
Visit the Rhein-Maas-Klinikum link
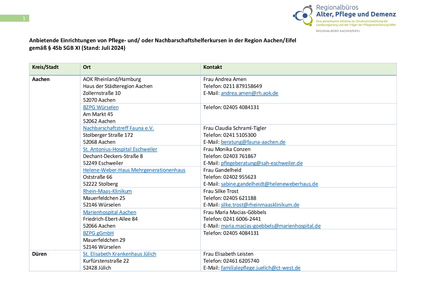(107, 191)
